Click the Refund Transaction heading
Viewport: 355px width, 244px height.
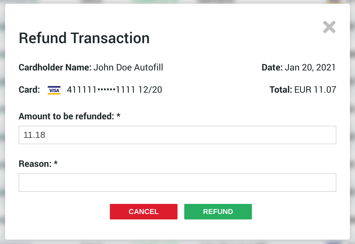(84, 38)
